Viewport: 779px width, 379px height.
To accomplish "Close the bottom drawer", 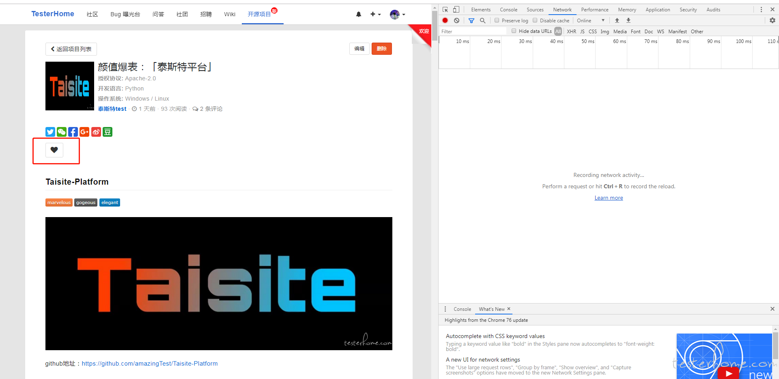I will (773, 309).
